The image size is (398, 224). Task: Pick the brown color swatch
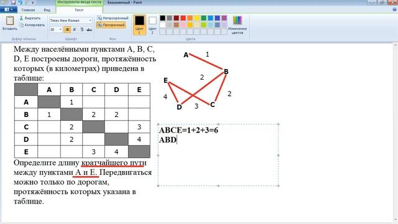tap(177, 25)
